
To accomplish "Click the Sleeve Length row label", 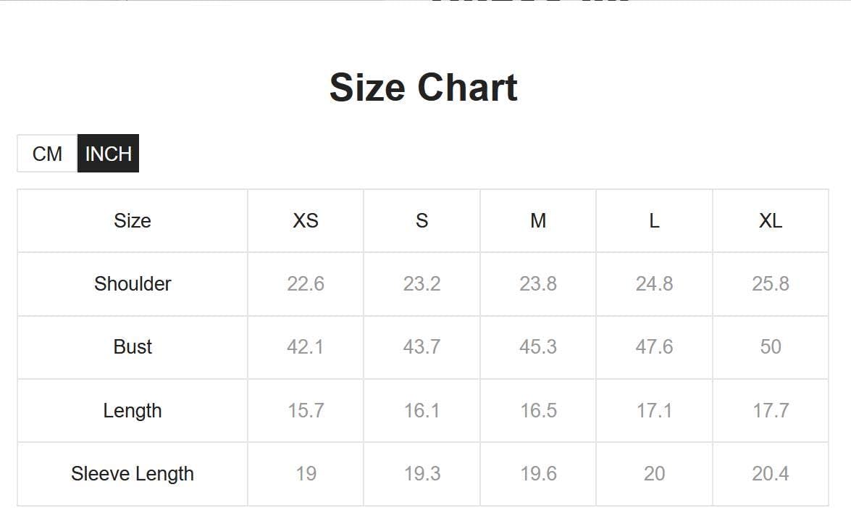I will click(x=133, y=474).
